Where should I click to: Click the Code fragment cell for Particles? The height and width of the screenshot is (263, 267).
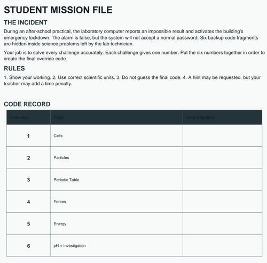[x=222, y=158]
